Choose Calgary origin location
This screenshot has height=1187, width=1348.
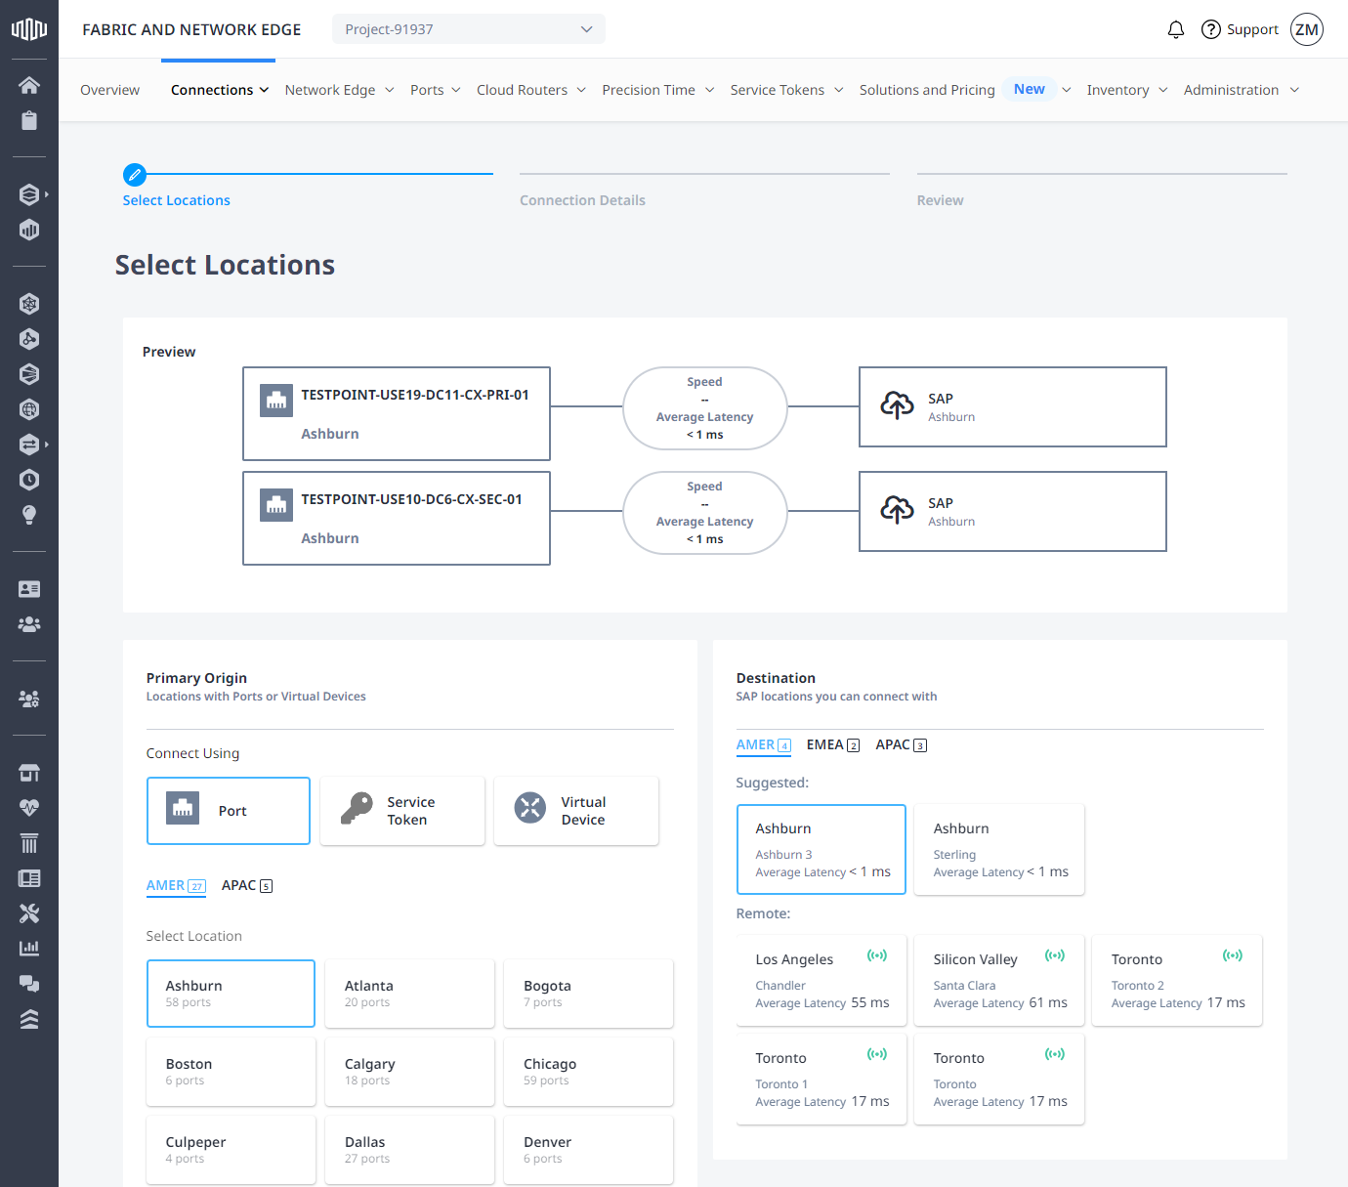(x=409, y=1072)
